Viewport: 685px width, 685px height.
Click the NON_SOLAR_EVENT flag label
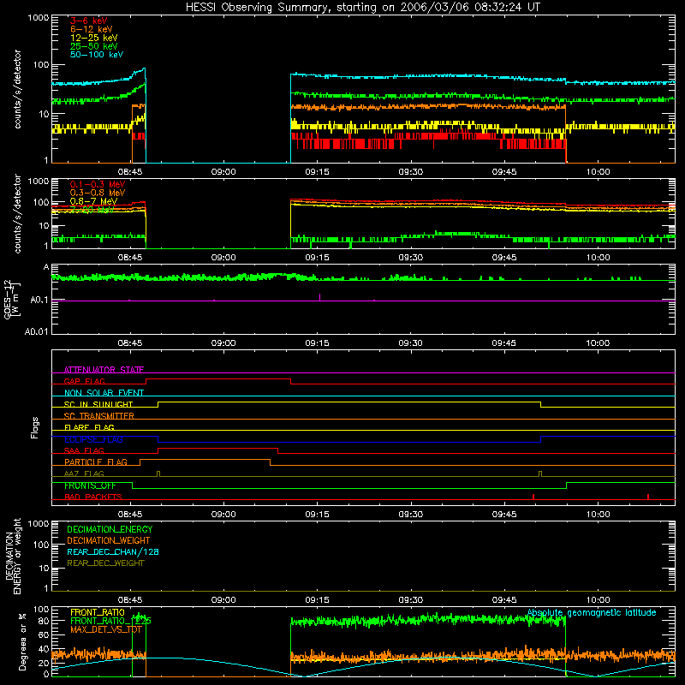(x=104, y=393)
